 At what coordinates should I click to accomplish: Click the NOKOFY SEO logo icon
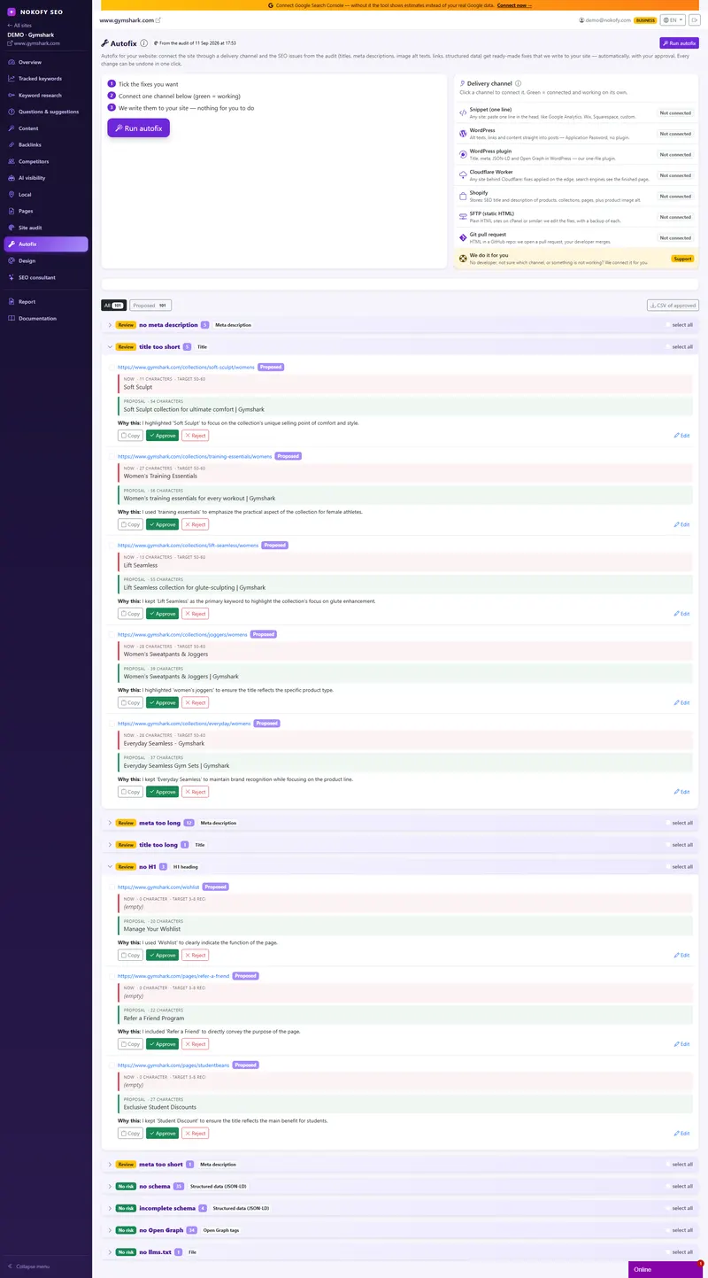[12, 12]
